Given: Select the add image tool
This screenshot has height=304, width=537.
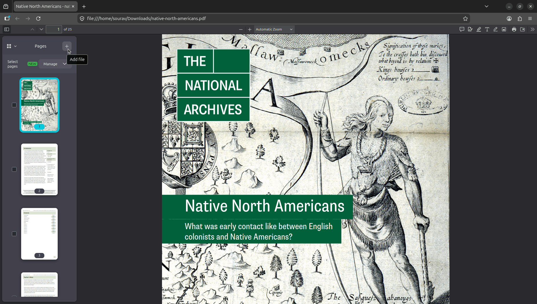Looking at the screenshot, I should point(504,29).
